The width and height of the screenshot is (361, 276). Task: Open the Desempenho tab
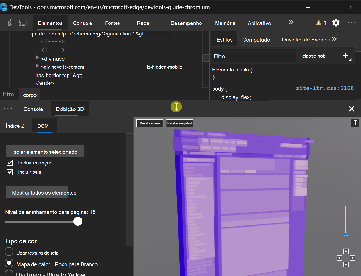tap(186, 23)
